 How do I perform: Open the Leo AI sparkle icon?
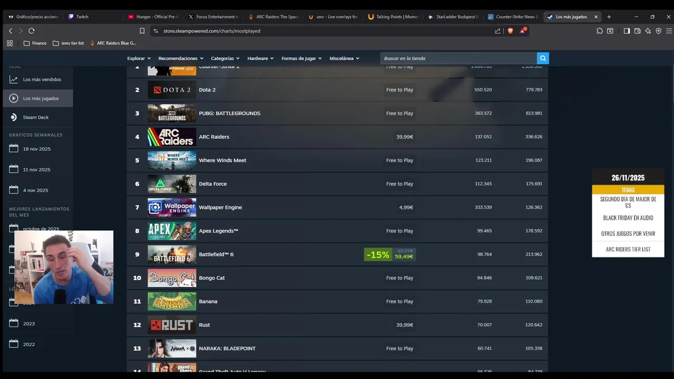pos(648,31)
